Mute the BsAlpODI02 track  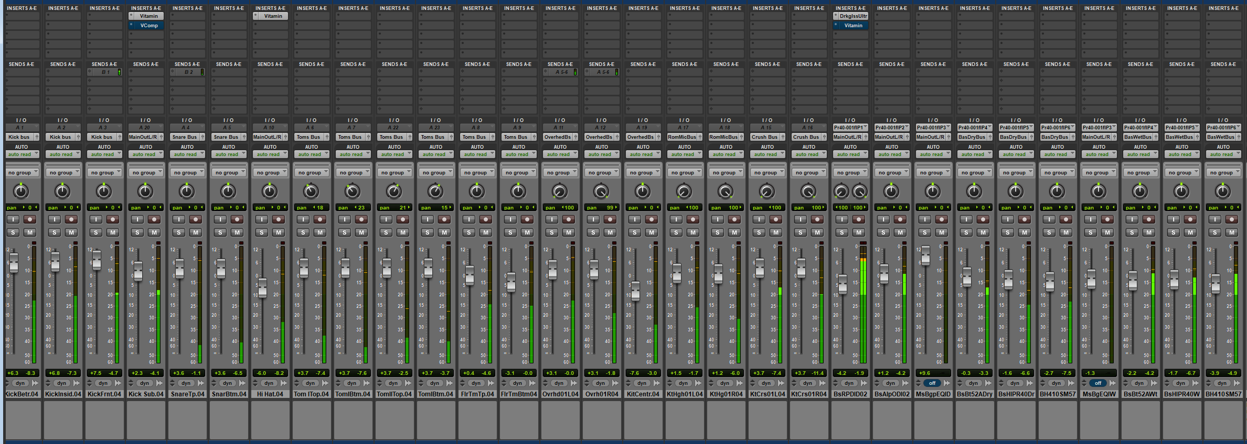(x=900, y=232)
